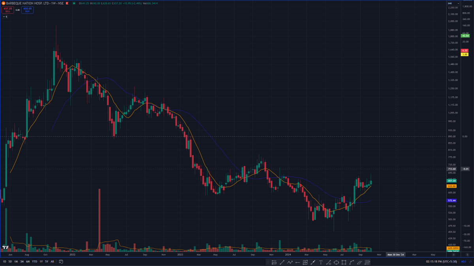Click the green market status dot
The height and width of the screenshot is (266, 474).
74,3
